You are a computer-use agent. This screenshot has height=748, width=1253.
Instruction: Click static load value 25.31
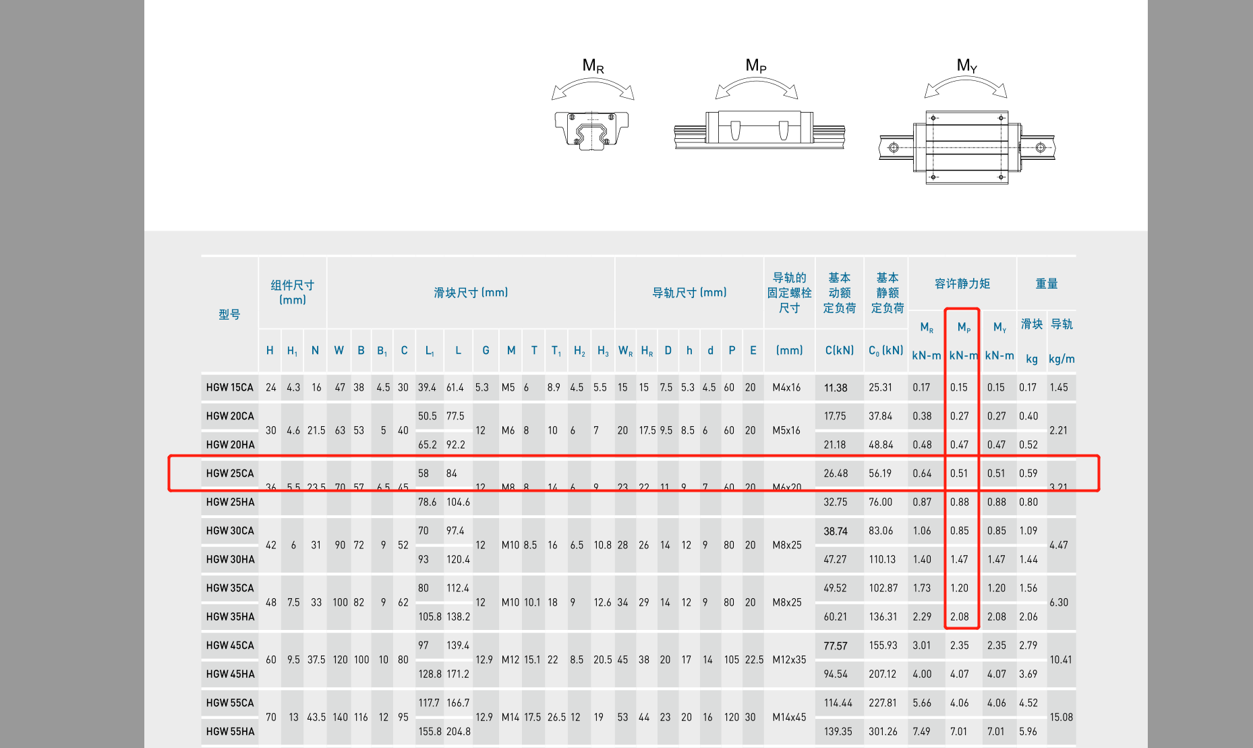(880, 388)
